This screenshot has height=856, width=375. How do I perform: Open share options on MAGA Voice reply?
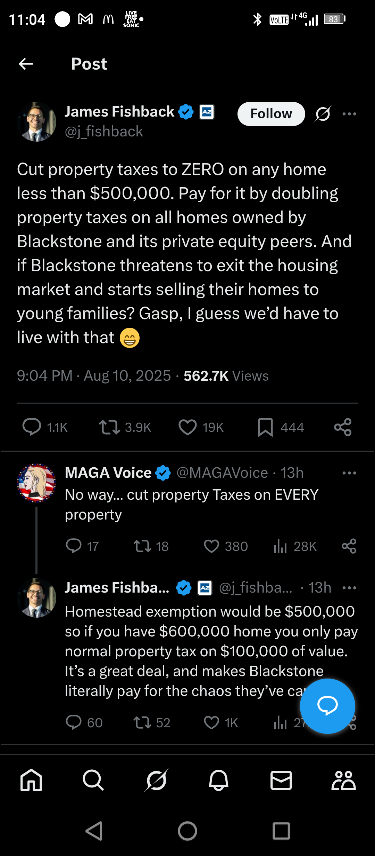tap(349, 546)
